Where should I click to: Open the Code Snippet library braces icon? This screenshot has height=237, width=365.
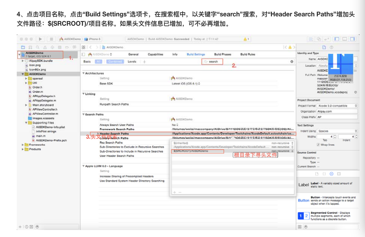pyautogui.click(x=324, y=174)
